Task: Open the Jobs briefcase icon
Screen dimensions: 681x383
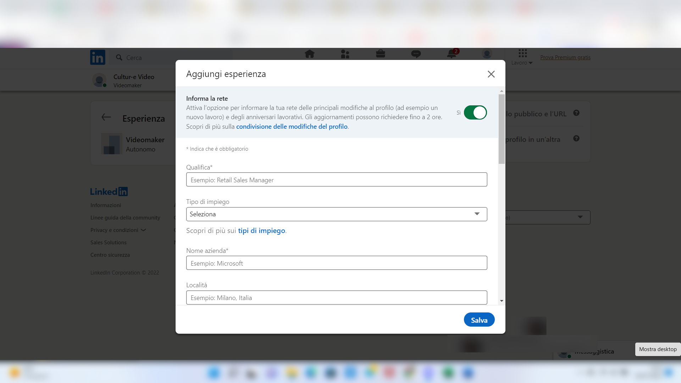Action: 380,54
